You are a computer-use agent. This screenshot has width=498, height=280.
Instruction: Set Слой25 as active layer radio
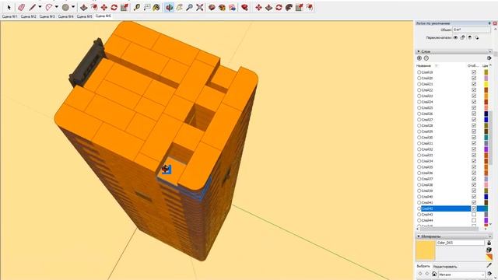coord(419,108)
